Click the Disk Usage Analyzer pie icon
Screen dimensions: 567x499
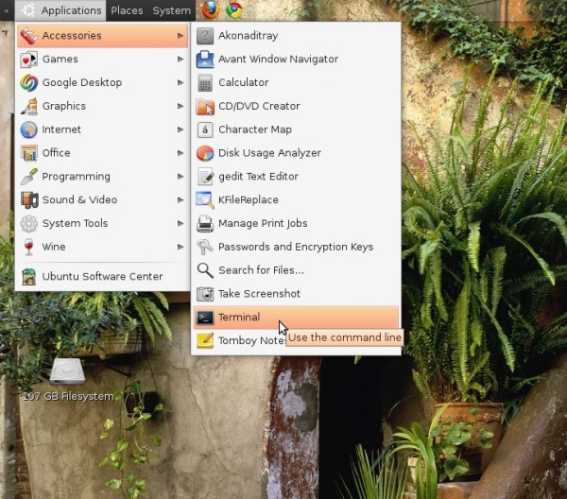[x=205, y=153]
